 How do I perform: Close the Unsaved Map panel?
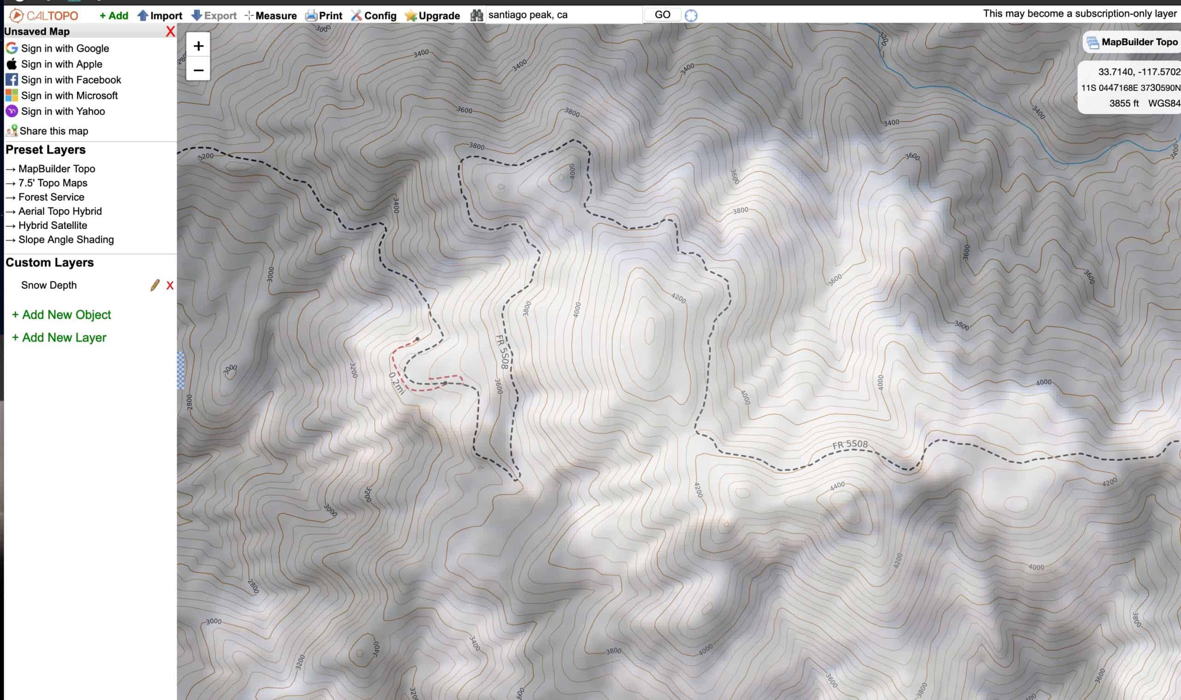(x=170, y=31)
